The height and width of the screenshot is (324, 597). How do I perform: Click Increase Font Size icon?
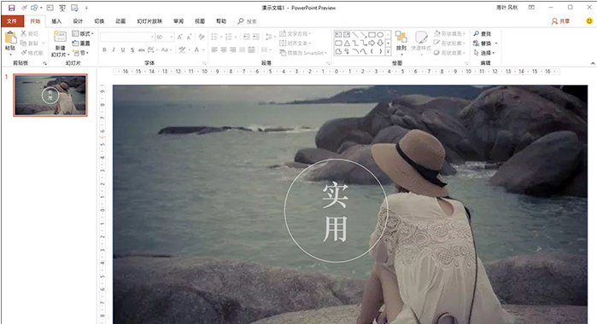[x=179, y=37]
